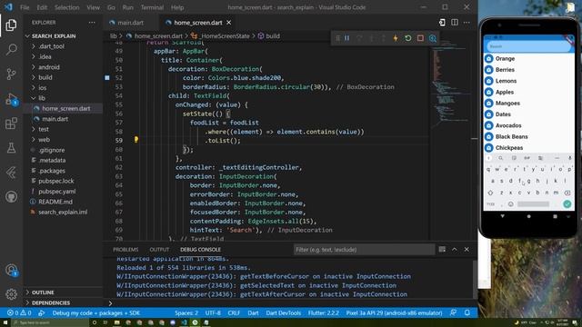Open the Explorer panel more actions ellipsis

click(x=92, y=23)
